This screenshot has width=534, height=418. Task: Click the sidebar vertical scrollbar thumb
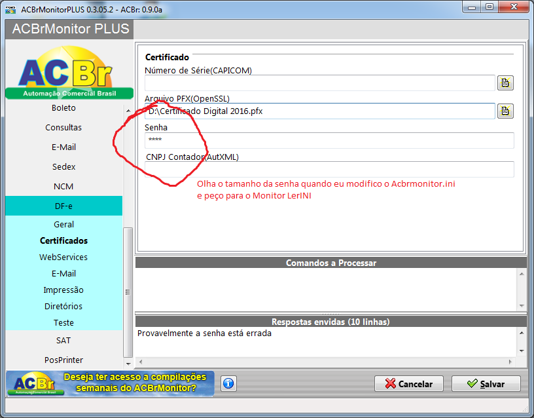128,292
